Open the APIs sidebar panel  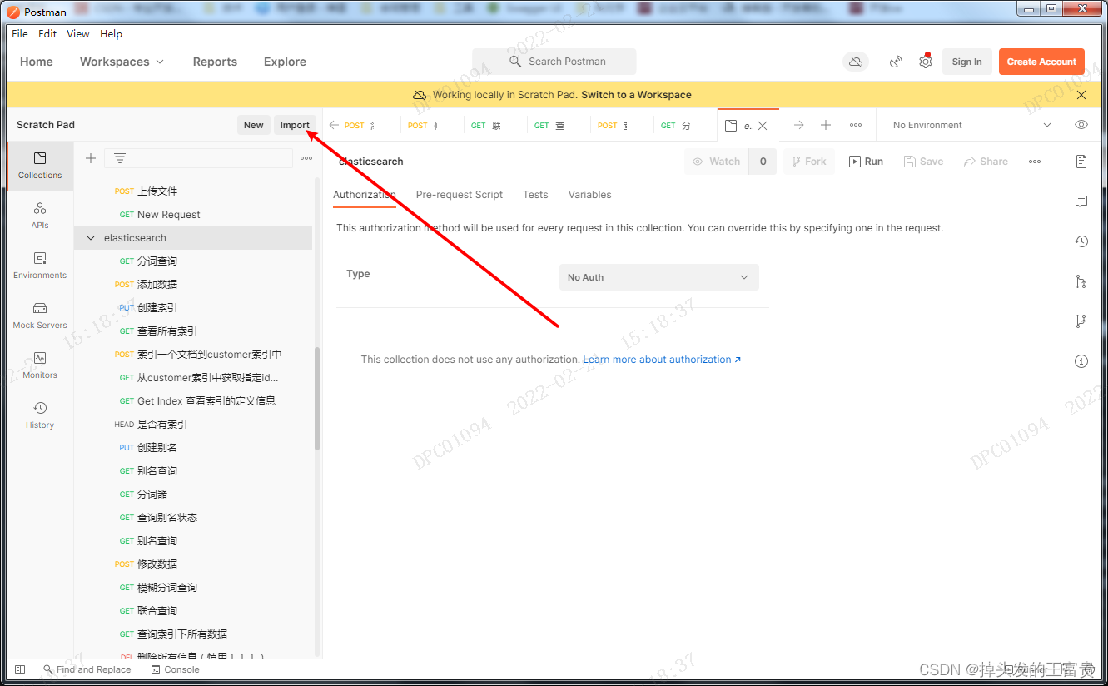click(40, 216)
